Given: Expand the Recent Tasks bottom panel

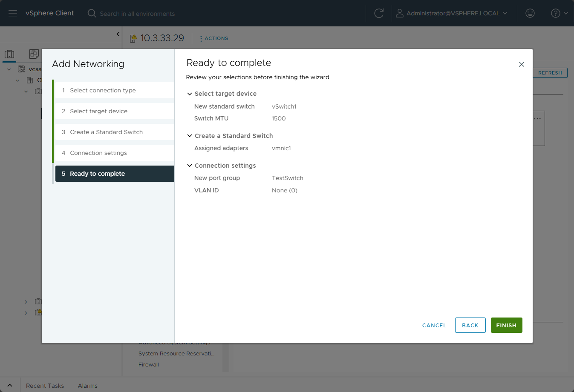Looking at the screenshot, I should 10,386.
